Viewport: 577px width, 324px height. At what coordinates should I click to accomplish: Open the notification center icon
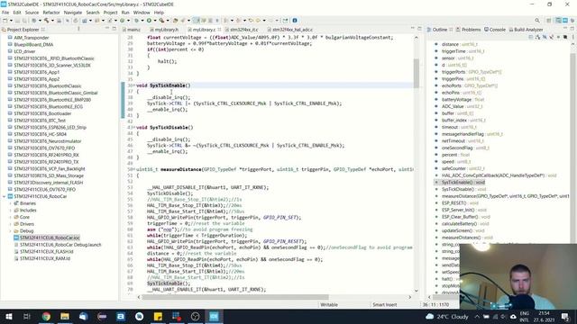pos(565,316)
